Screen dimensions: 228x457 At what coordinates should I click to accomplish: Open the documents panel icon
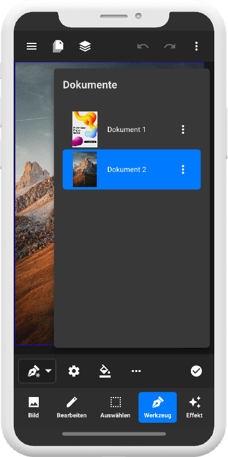coord(58,46)
